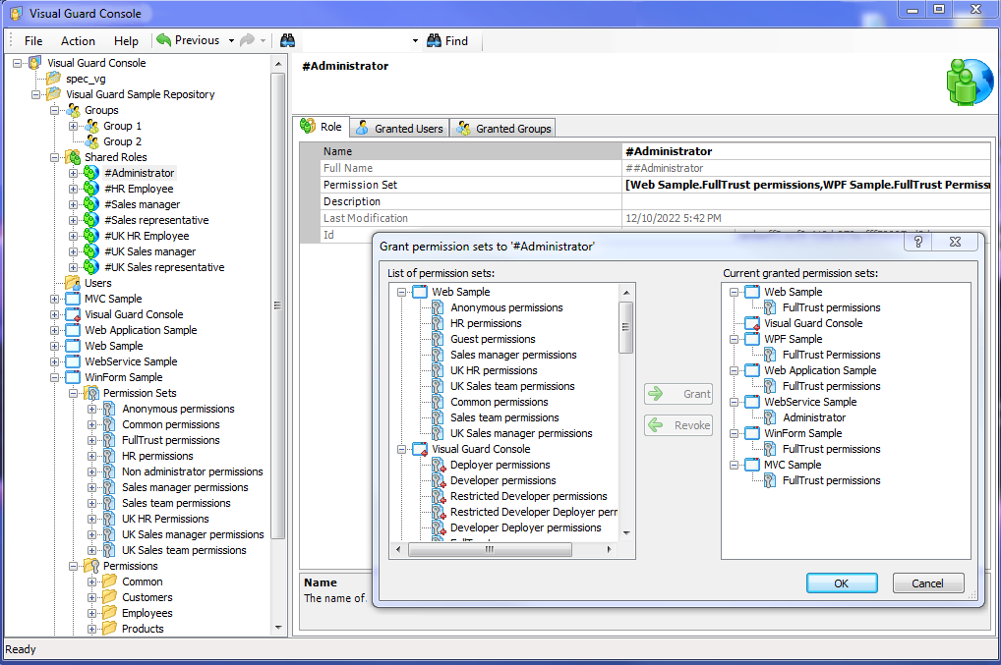The image size is (1001, 665).
Task: Click the Users folder icon
Action: pyautogui.click(x=74, y=283)
